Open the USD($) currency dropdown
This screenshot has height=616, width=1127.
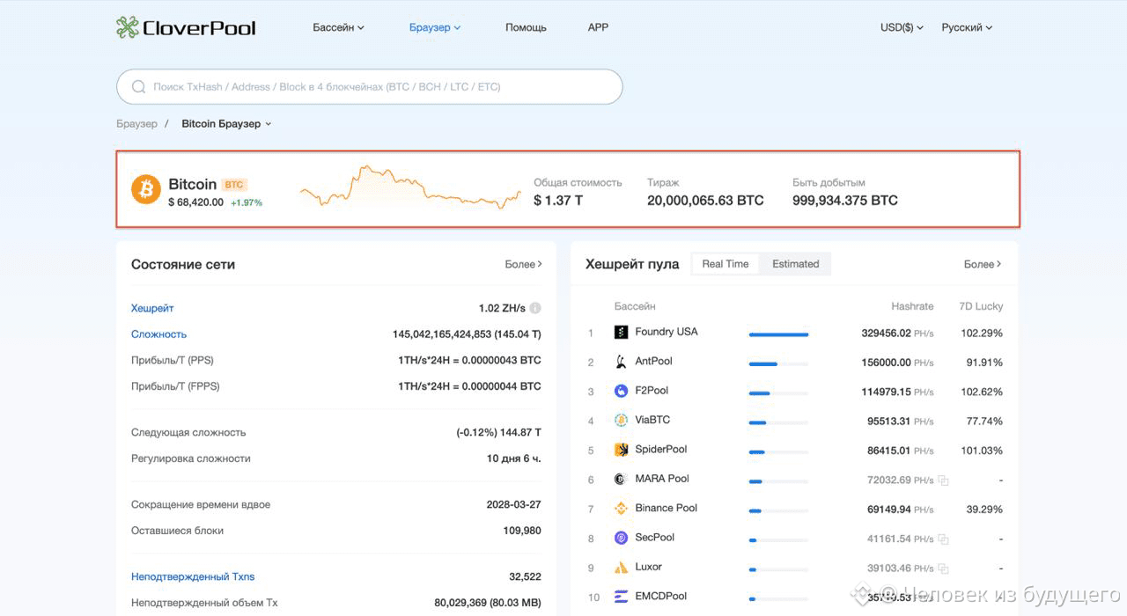[x=902, y=27]
